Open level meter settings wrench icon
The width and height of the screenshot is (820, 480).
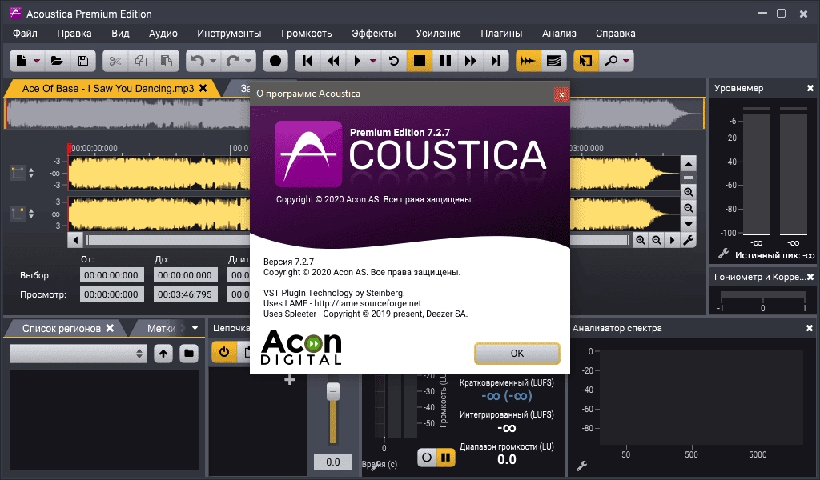[724, 254]
